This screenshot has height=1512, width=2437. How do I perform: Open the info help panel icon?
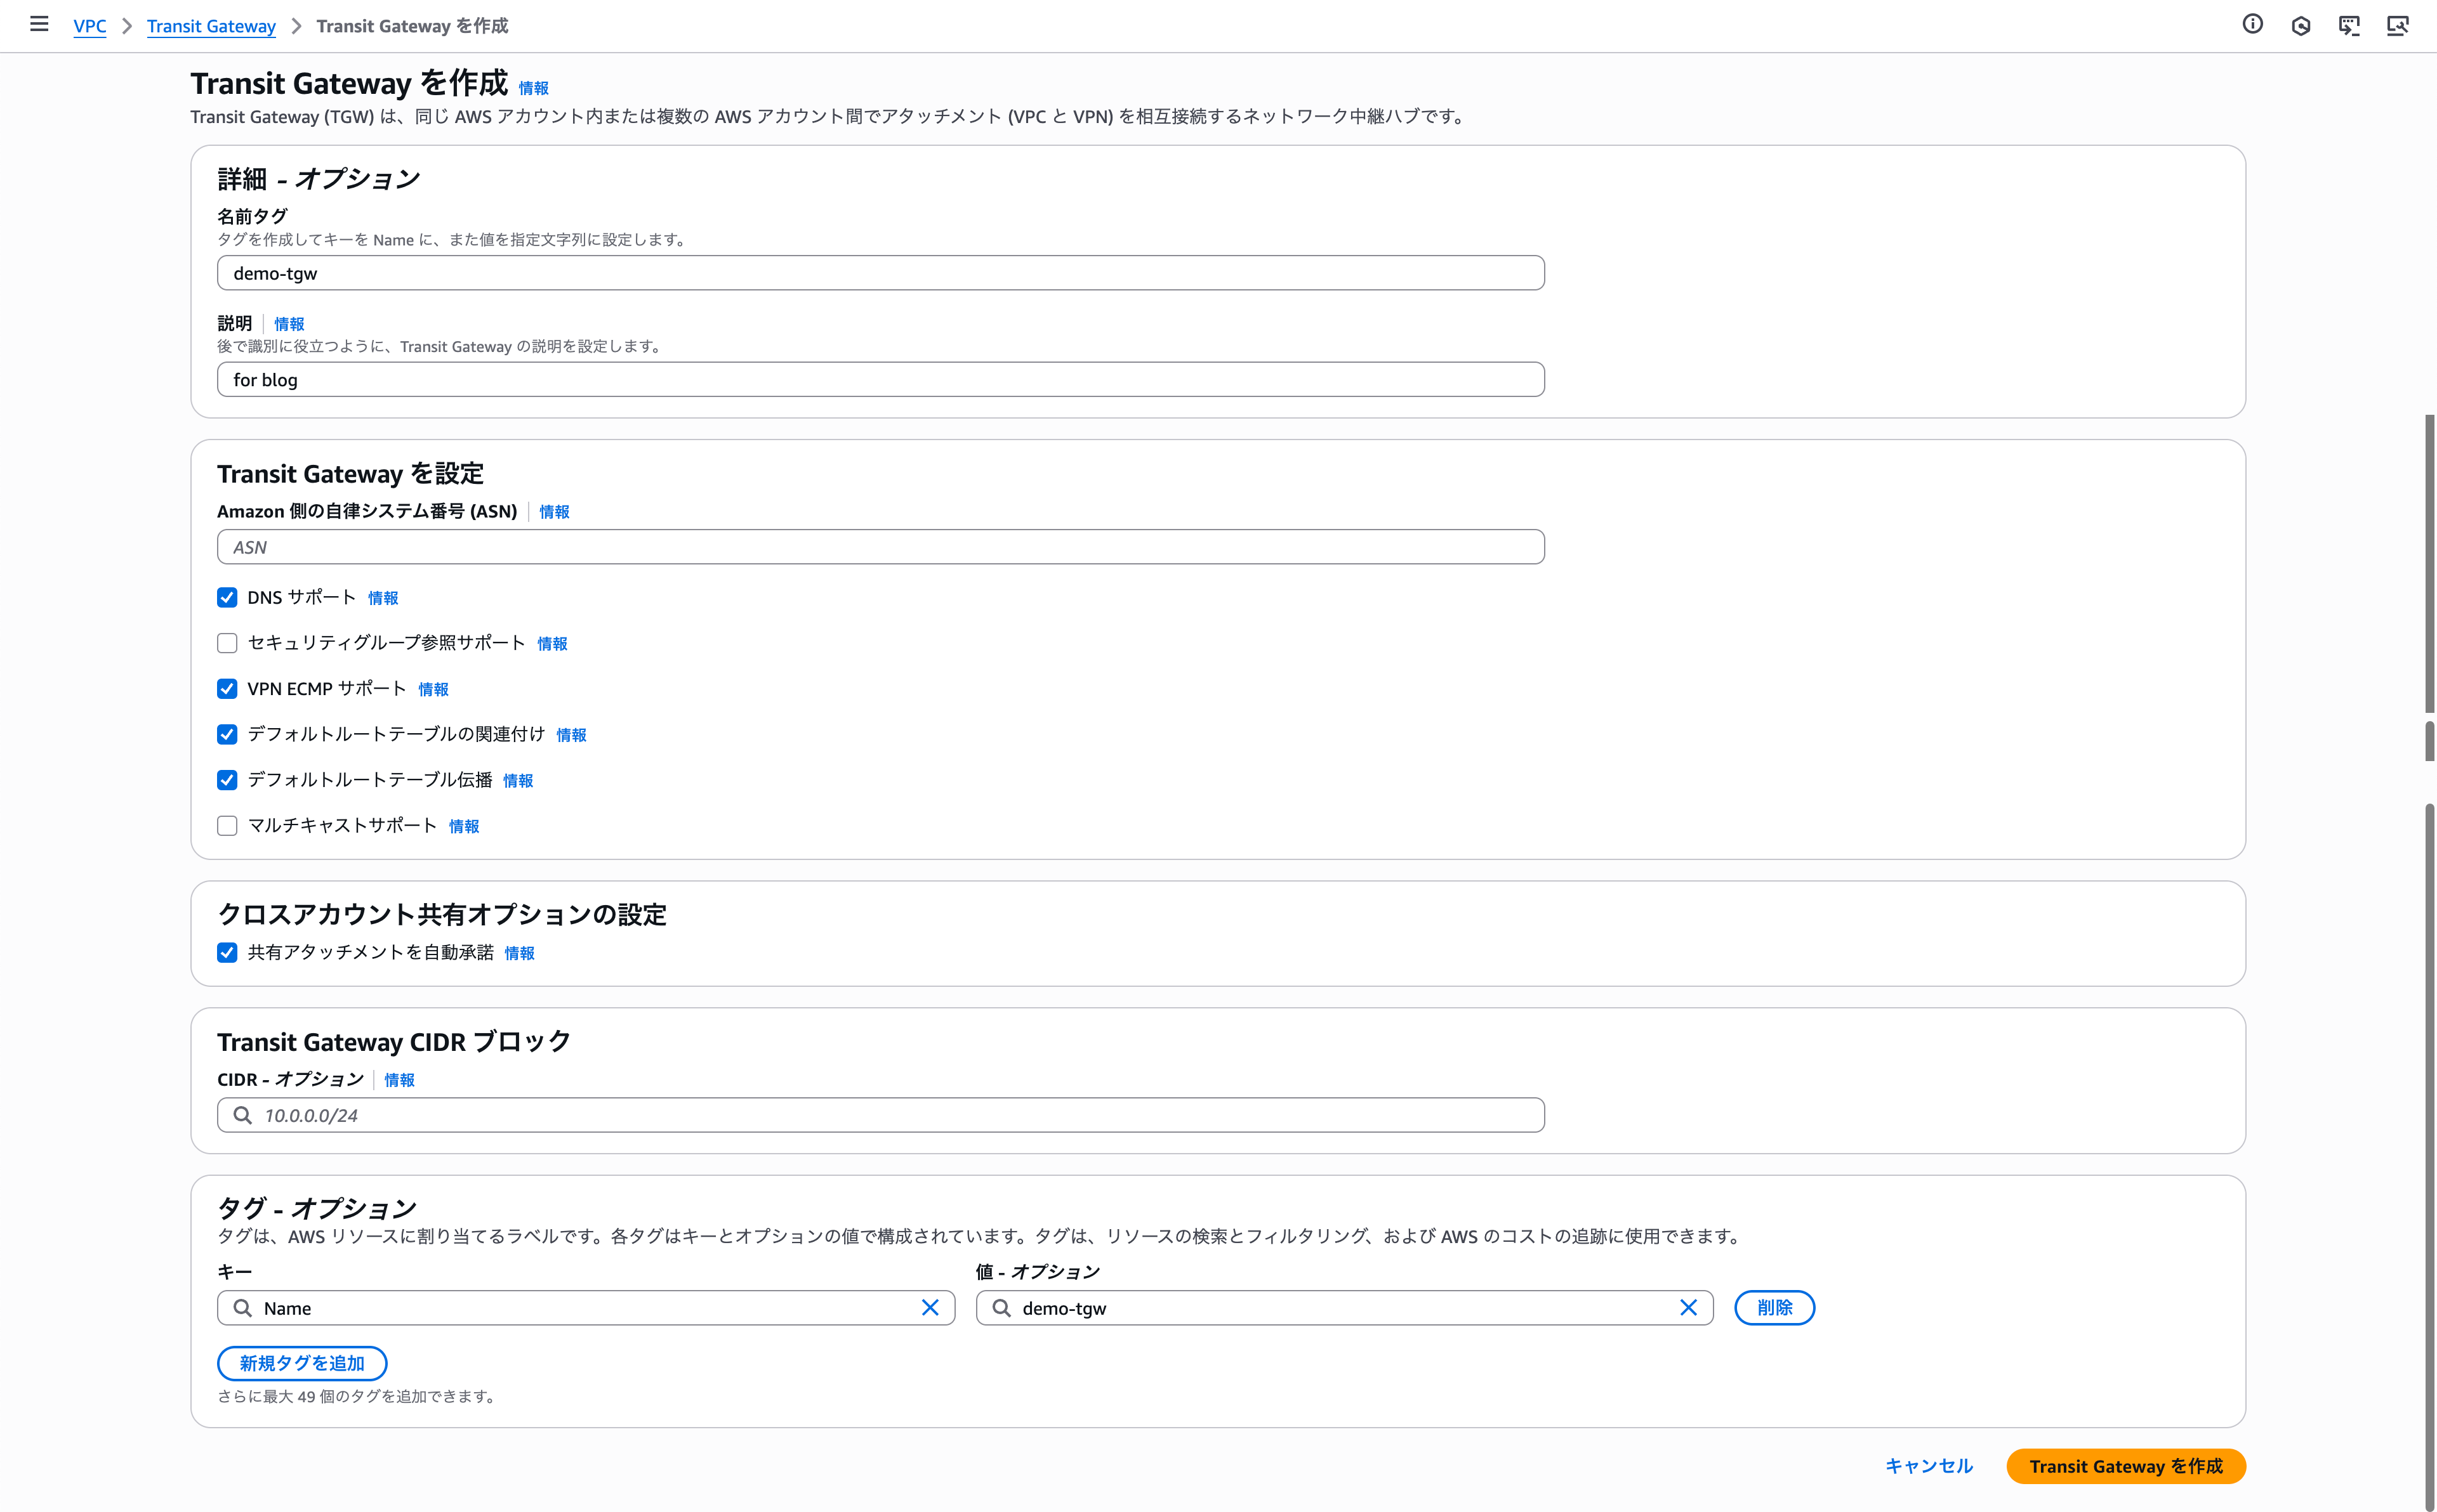(x=2252, y=24)
